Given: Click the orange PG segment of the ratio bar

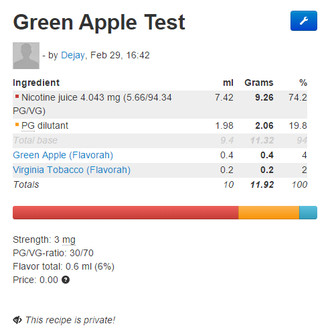Looking at the screenshot, I should tap(269, 213).
